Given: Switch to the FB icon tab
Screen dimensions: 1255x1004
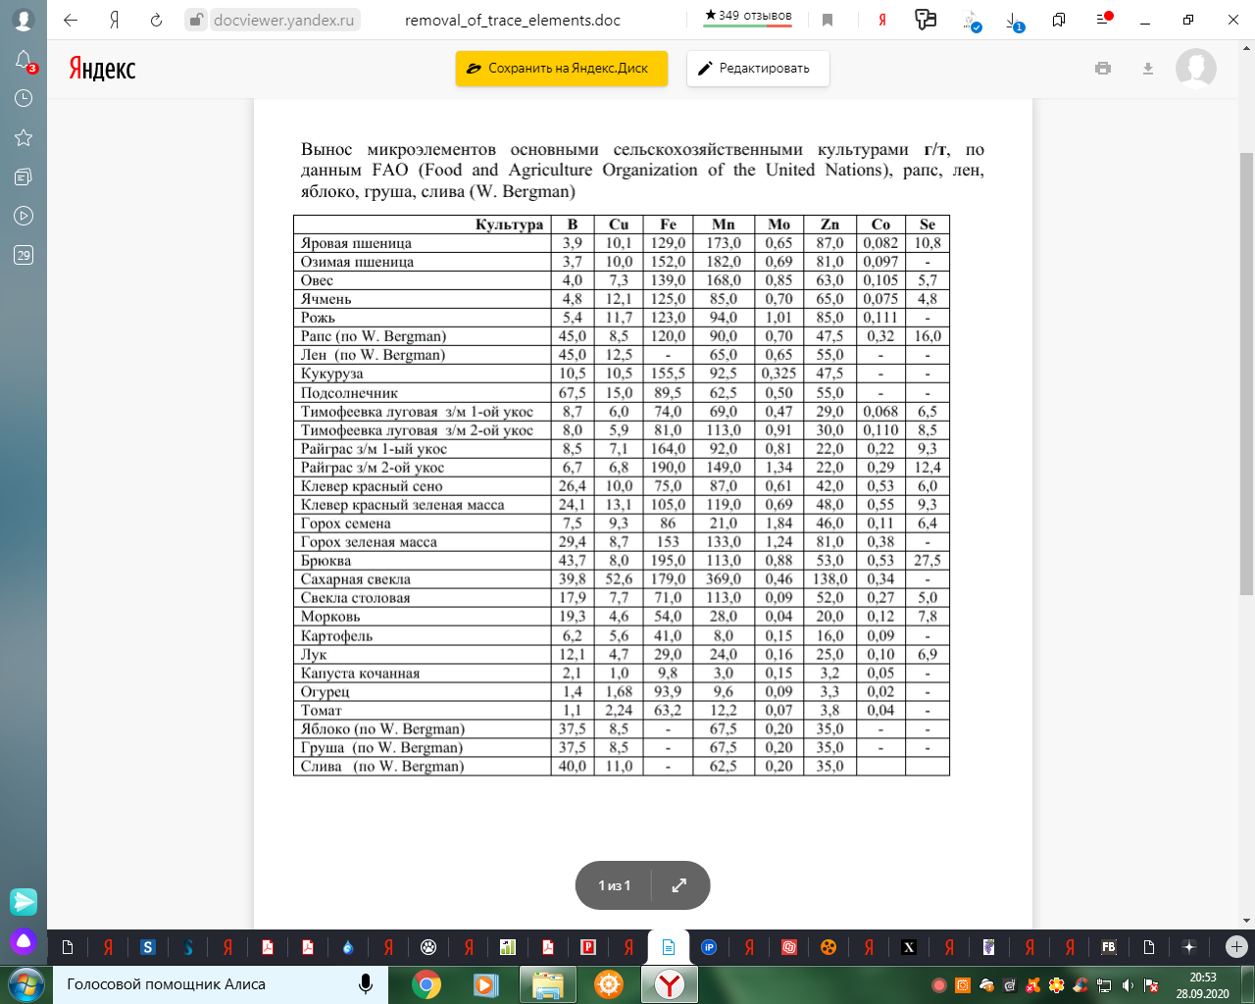Looking at the screenshot, I should coord(1109,947).
